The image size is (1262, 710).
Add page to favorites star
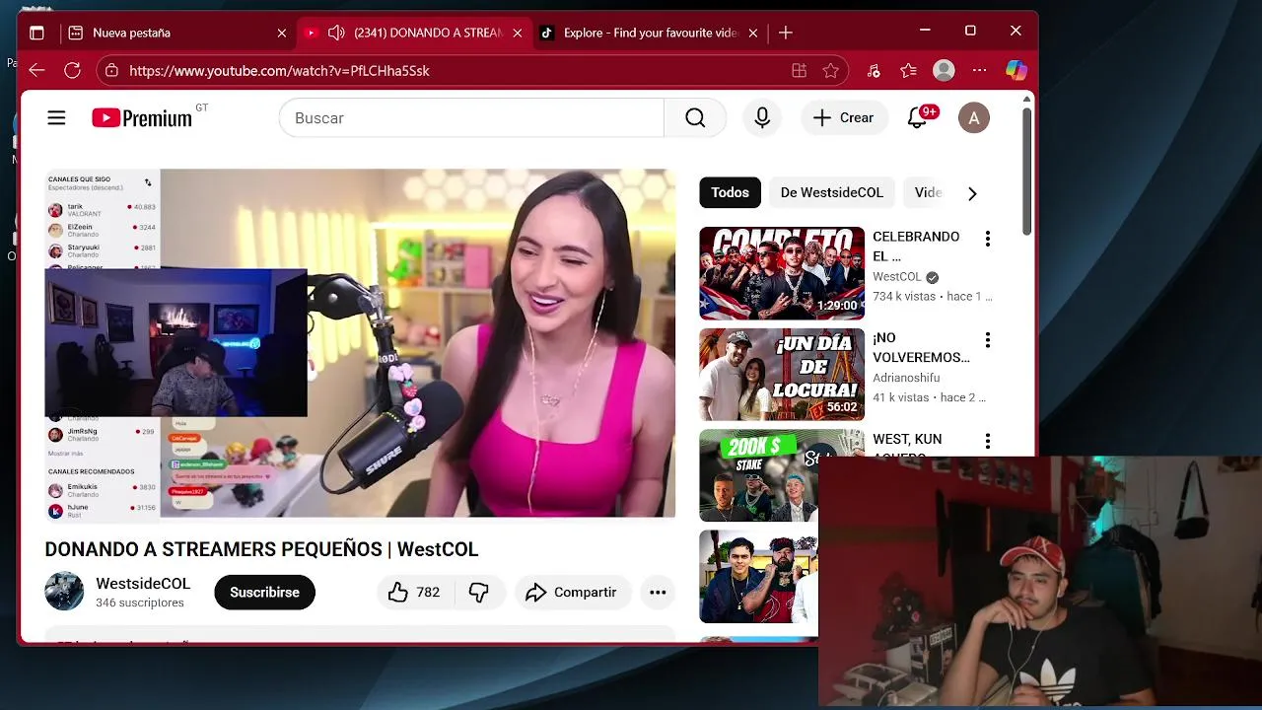tap(831, 71)
